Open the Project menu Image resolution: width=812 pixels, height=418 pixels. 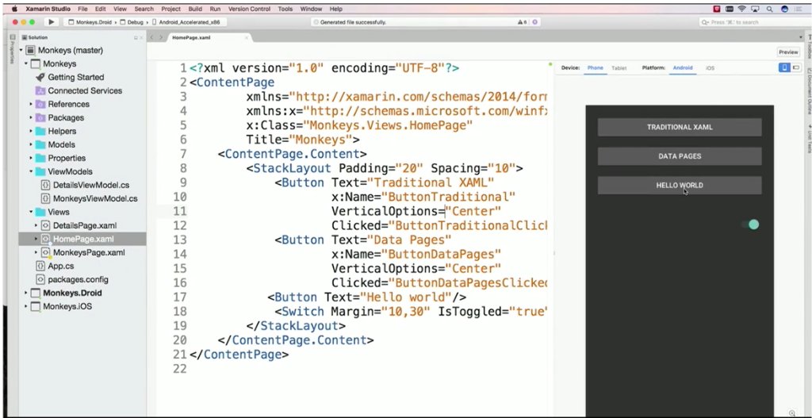point(170,9)
